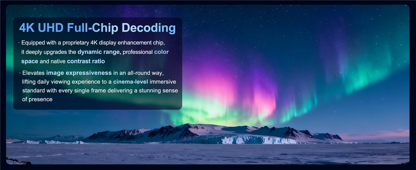Click the highlighted "image expressiveness" phrase
Image resolution: width=416 pixels, height=170 pixels.
tap(79, 73)
